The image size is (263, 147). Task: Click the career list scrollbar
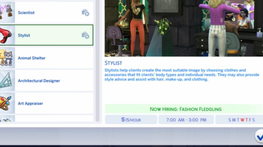tap(97, 61)
